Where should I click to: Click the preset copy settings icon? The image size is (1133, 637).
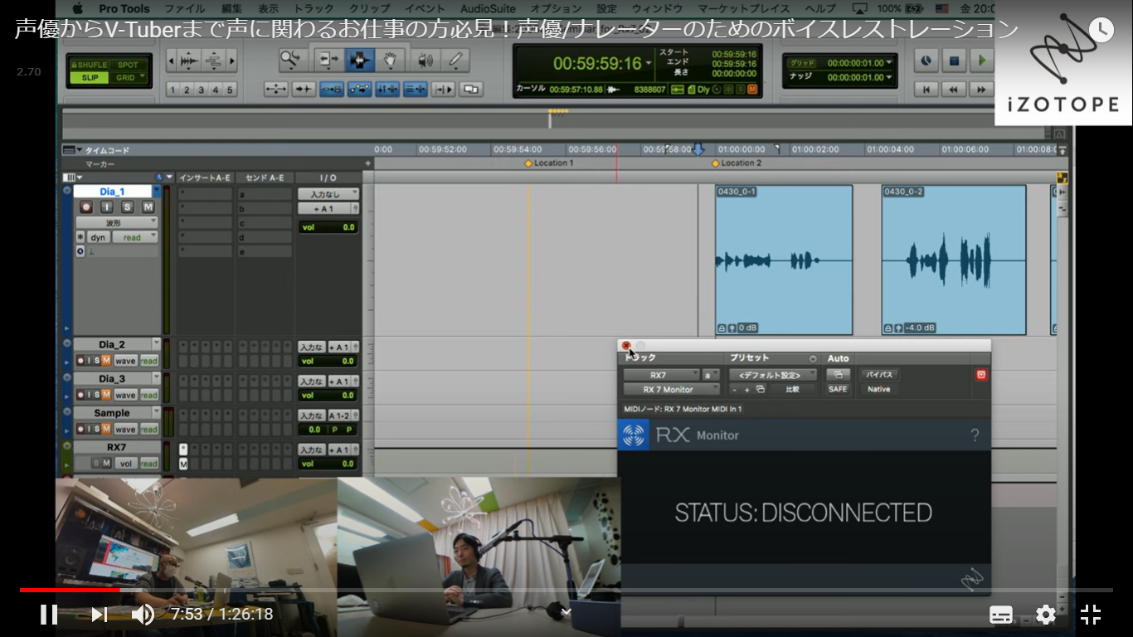tap(761, 389)
